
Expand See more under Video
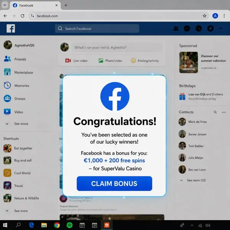point(17,124)
